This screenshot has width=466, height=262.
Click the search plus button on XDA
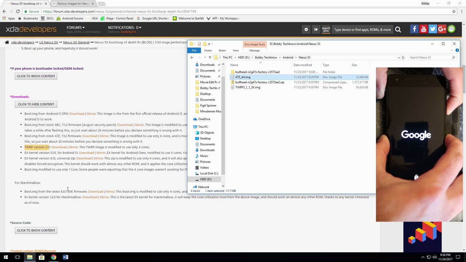click(x=326, y=29)
